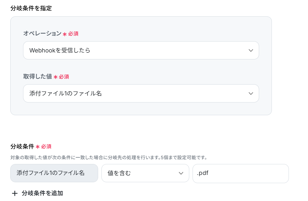
Task: Focus the .pdf value input field
Action: click(241, 173)
